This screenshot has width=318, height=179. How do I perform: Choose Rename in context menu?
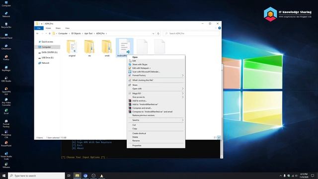click(156, 141)
